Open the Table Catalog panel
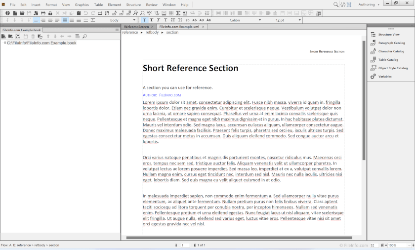Image resolution: width=415 pixels, height=250 pixels. (x=388, y=60)
